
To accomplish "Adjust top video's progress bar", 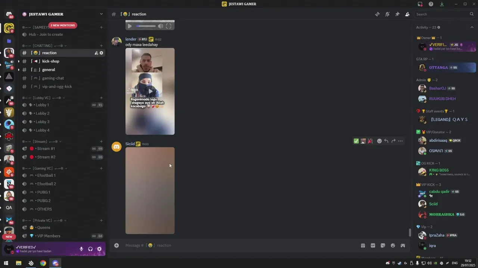I will point(146,26).
